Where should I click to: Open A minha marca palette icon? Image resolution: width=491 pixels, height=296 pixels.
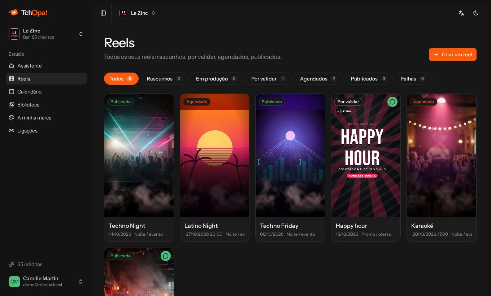click(x=12, y=118)
